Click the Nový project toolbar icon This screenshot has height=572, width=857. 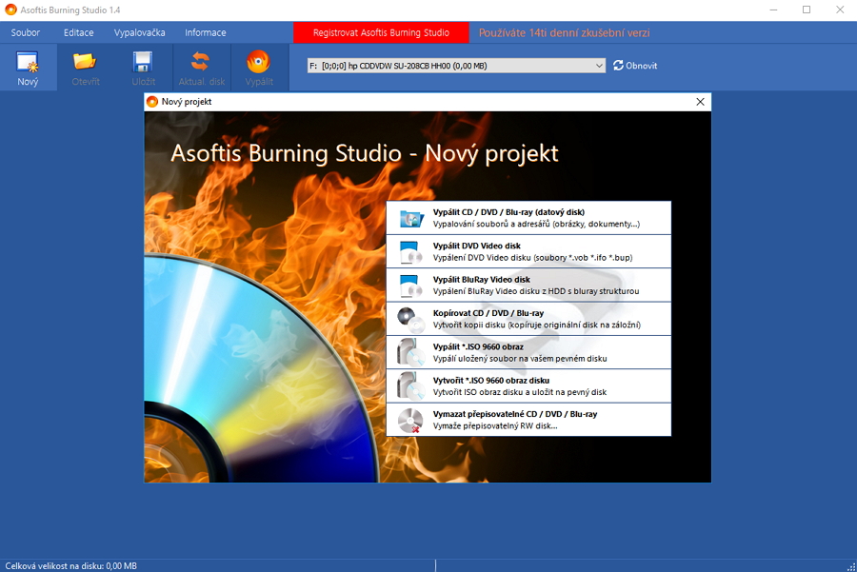tap(28, 62)
